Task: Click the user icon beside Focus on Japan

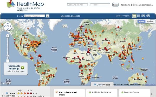Action: (122, 92)
